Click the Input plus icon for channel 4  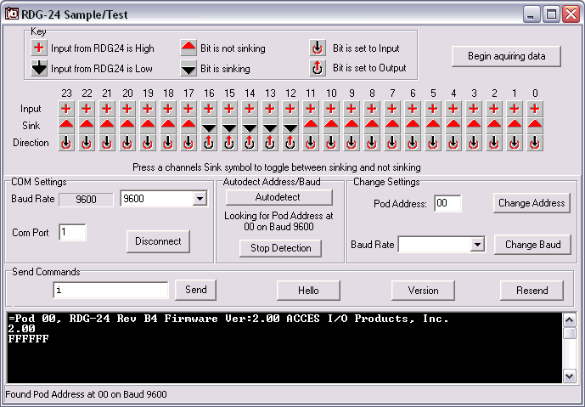453,109
